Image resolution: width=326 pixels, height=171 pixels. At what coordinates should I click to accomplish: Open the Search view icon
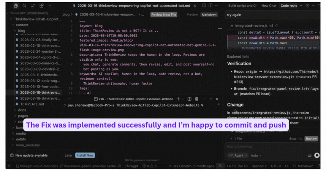[24, 6]
